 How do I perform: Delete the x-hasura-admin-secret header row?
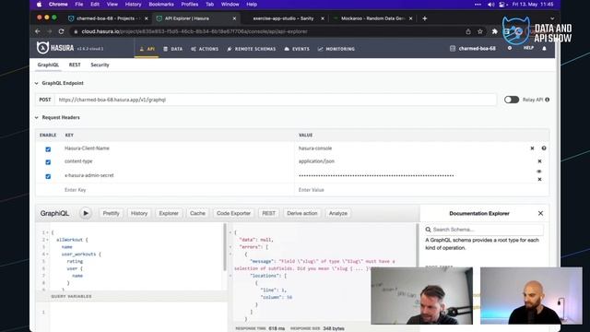(539, 180)
